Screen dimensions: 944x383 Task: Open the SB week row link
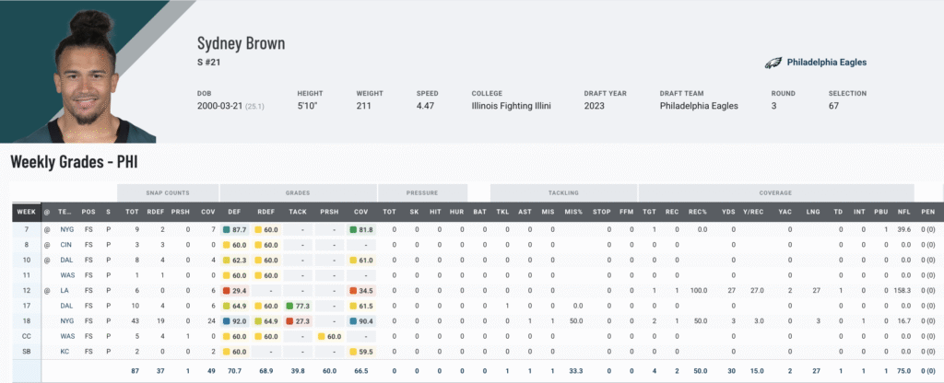point(25,351)
